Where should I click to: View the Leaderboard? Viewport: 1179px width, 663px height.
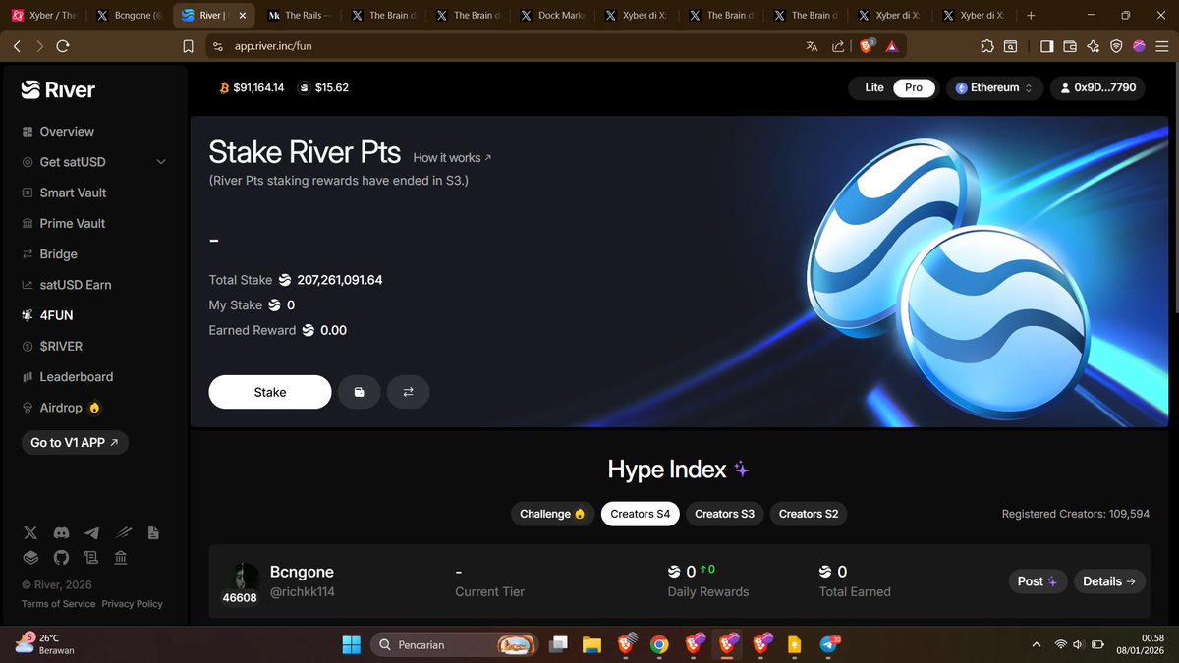click(x=73, y=376)
